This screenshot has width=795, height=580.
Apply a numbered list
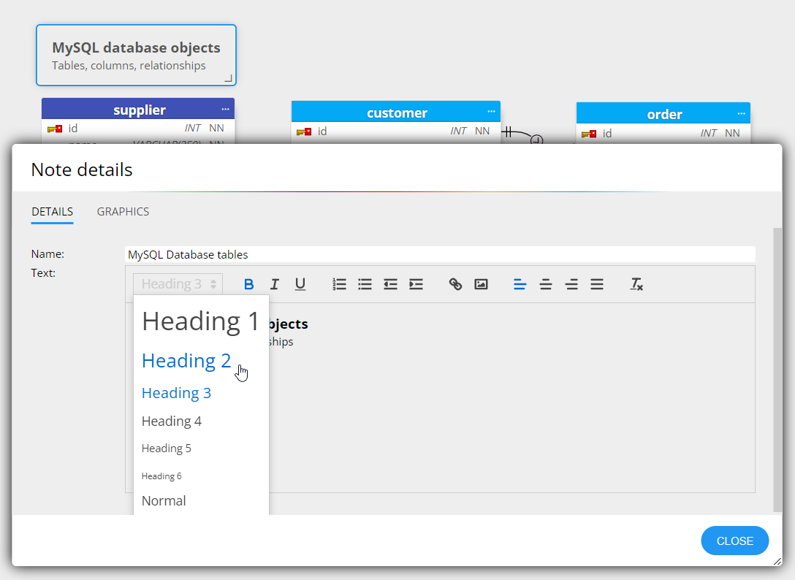tap(339, 284)
